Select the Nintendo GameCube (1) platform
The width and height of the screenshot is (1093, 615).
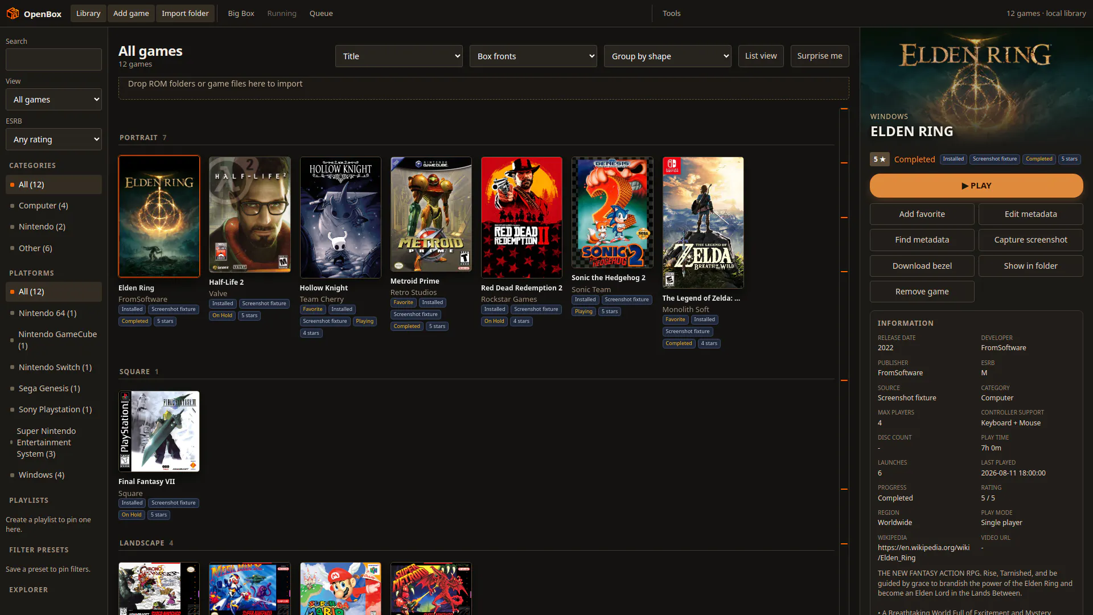tap(54, 340)
